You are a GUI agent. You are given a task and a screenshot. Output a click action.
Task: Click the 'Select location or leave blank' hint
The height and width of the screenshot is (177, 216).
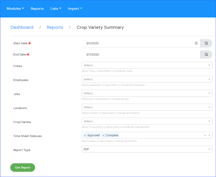point(111,113)
